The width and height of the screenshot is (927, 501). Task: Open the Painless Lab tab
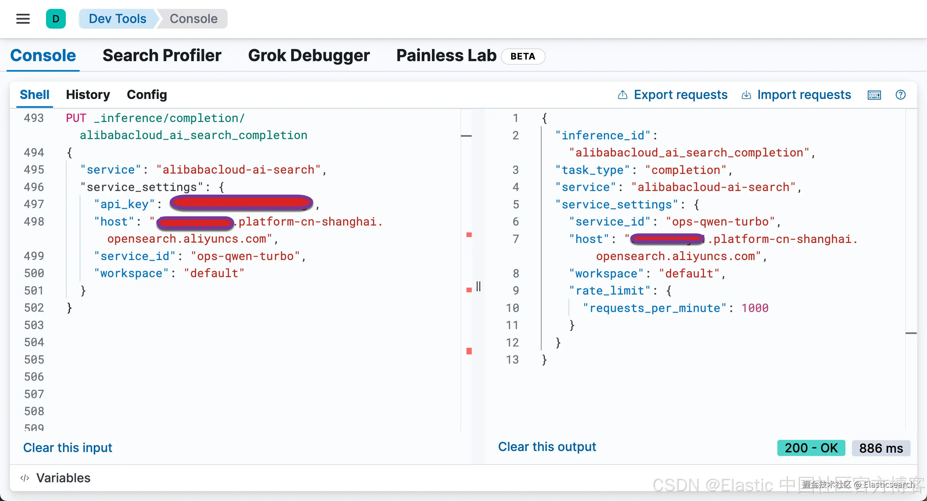[x=446, y=56]
